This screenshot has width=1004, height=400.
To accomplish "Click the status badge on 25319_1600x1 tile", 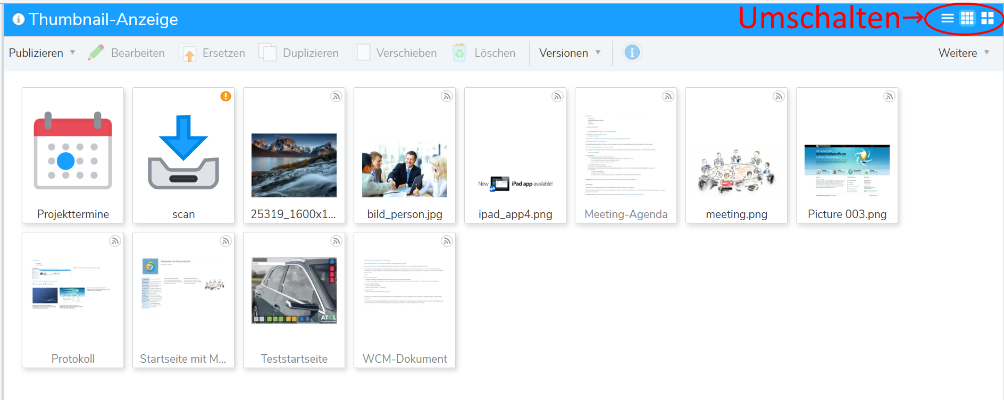I will 336,96.
